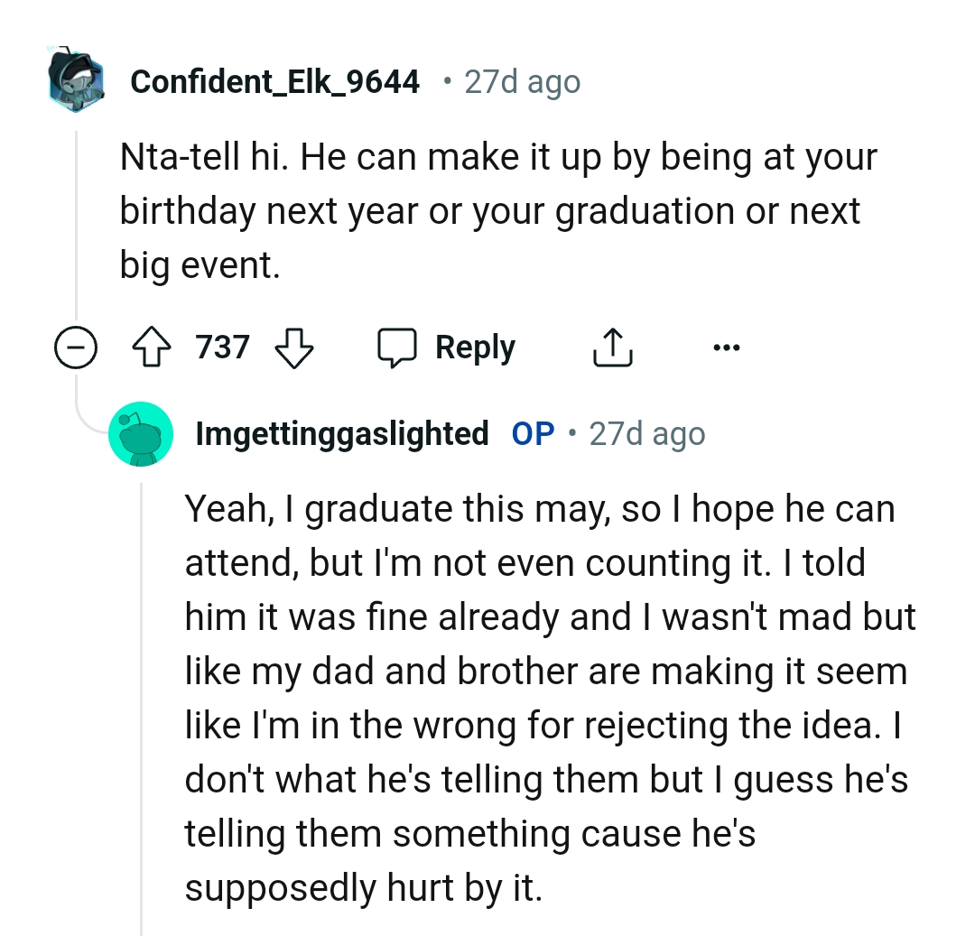Open Imgettinggaslighted's profile
The image size is (975, 936).
(340, 433)
